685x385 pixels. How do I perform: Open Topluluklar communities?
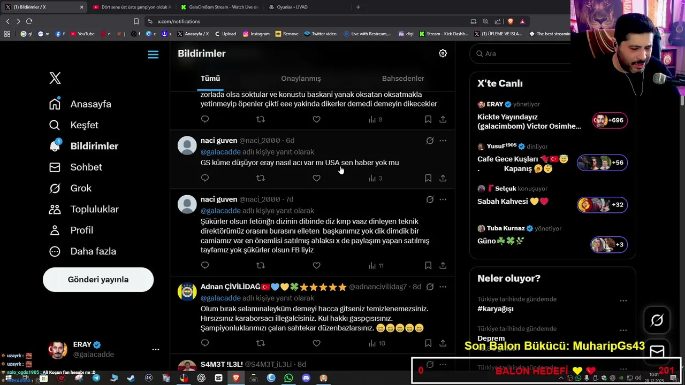click(83, 209)
